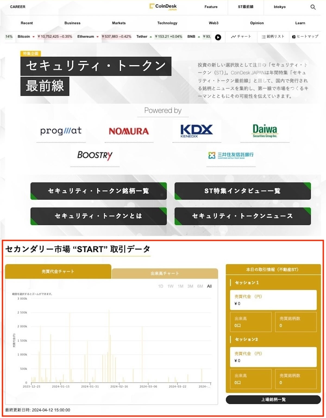Click the 上場銘柄一覧 button

tap(273, 400)
